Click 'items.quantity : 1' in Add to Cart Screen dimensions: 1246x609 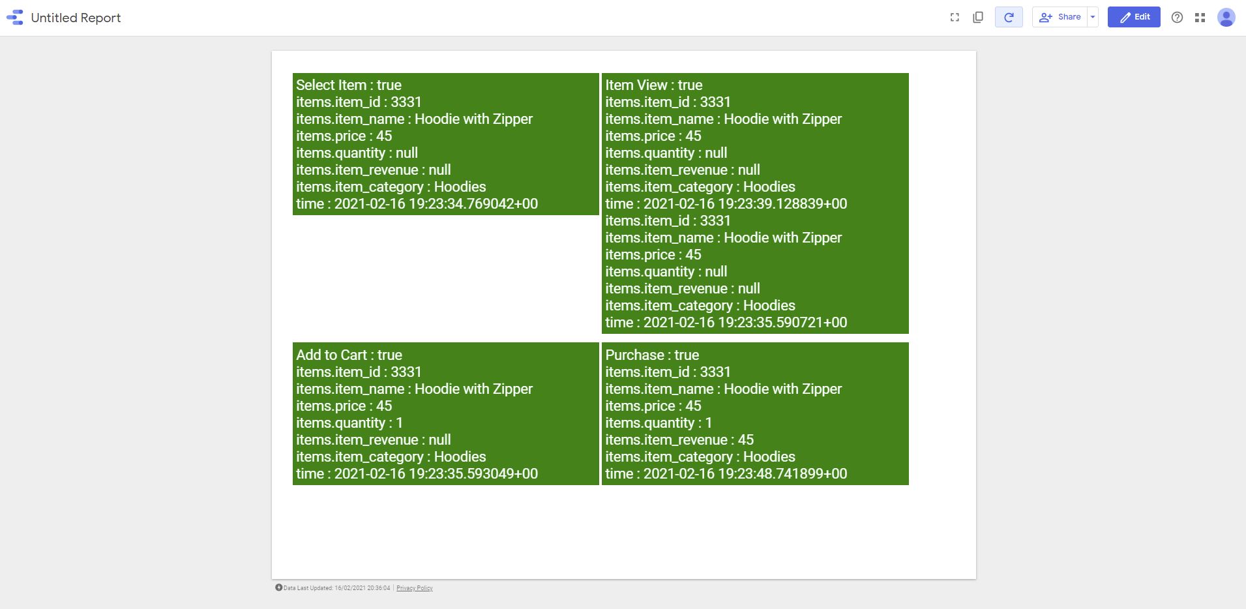coord(349,423)
